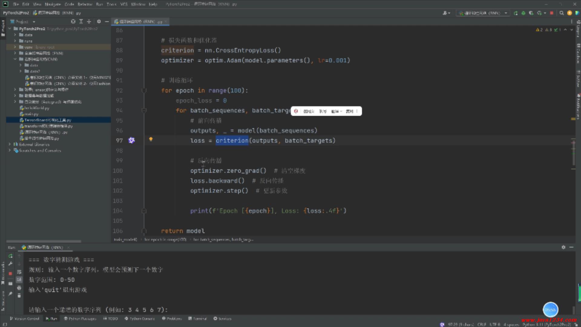
Task: Click the project panel horizontal scrollbar
Action: 44,241
